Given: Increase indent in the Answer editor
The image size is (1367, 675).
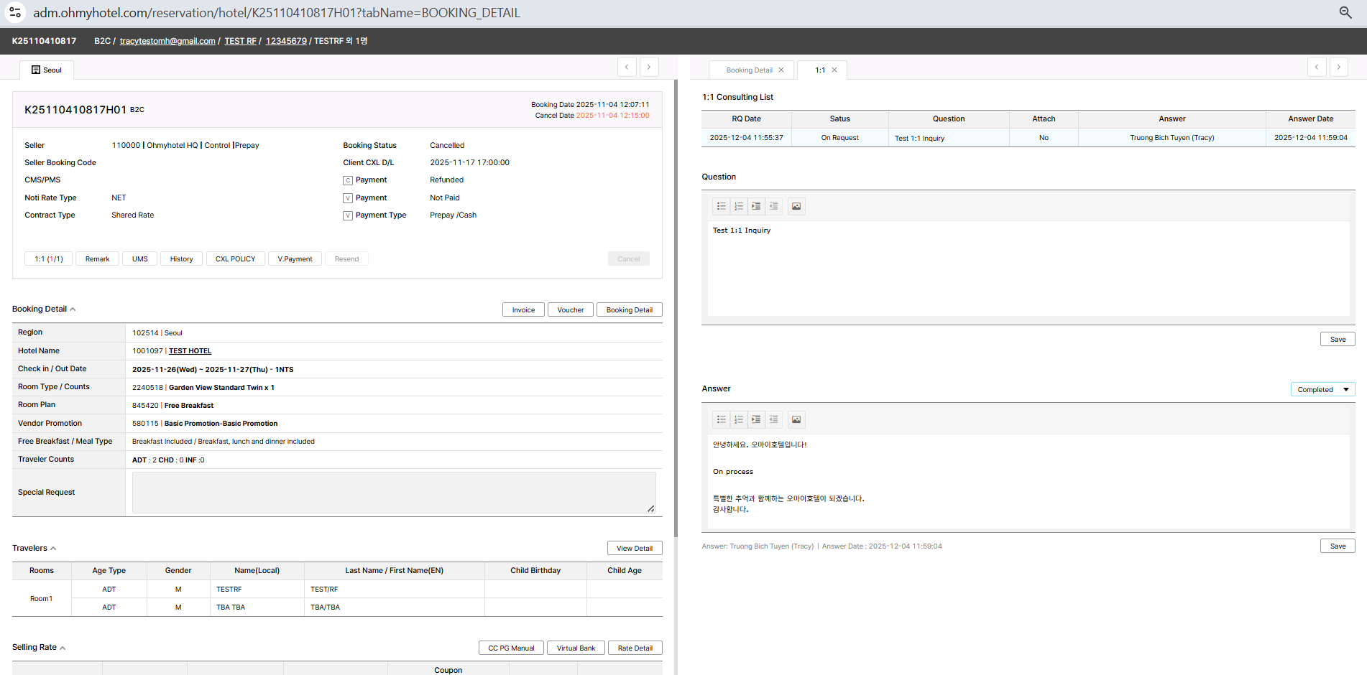Looking at the screenshot, I should click(x=756, y=420).
